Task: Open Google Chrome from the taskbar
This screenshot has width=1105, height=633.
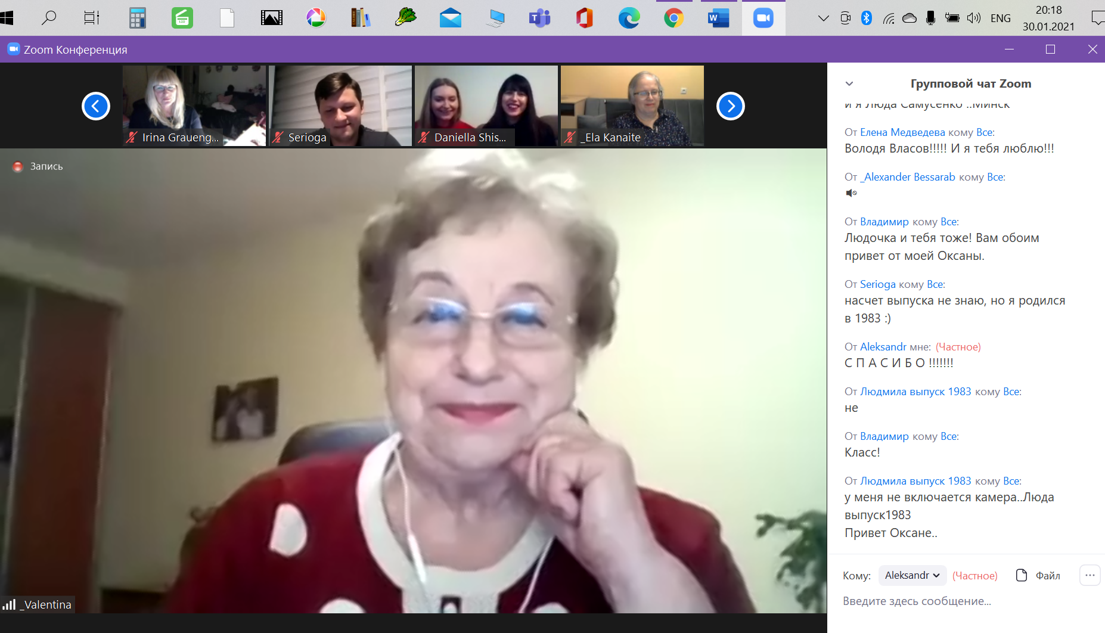Action: [673, 18]
